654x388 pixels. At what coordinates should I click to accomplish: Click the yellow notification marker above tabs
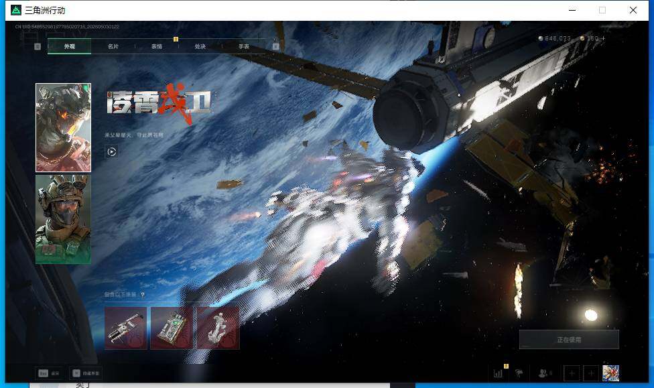176,40
